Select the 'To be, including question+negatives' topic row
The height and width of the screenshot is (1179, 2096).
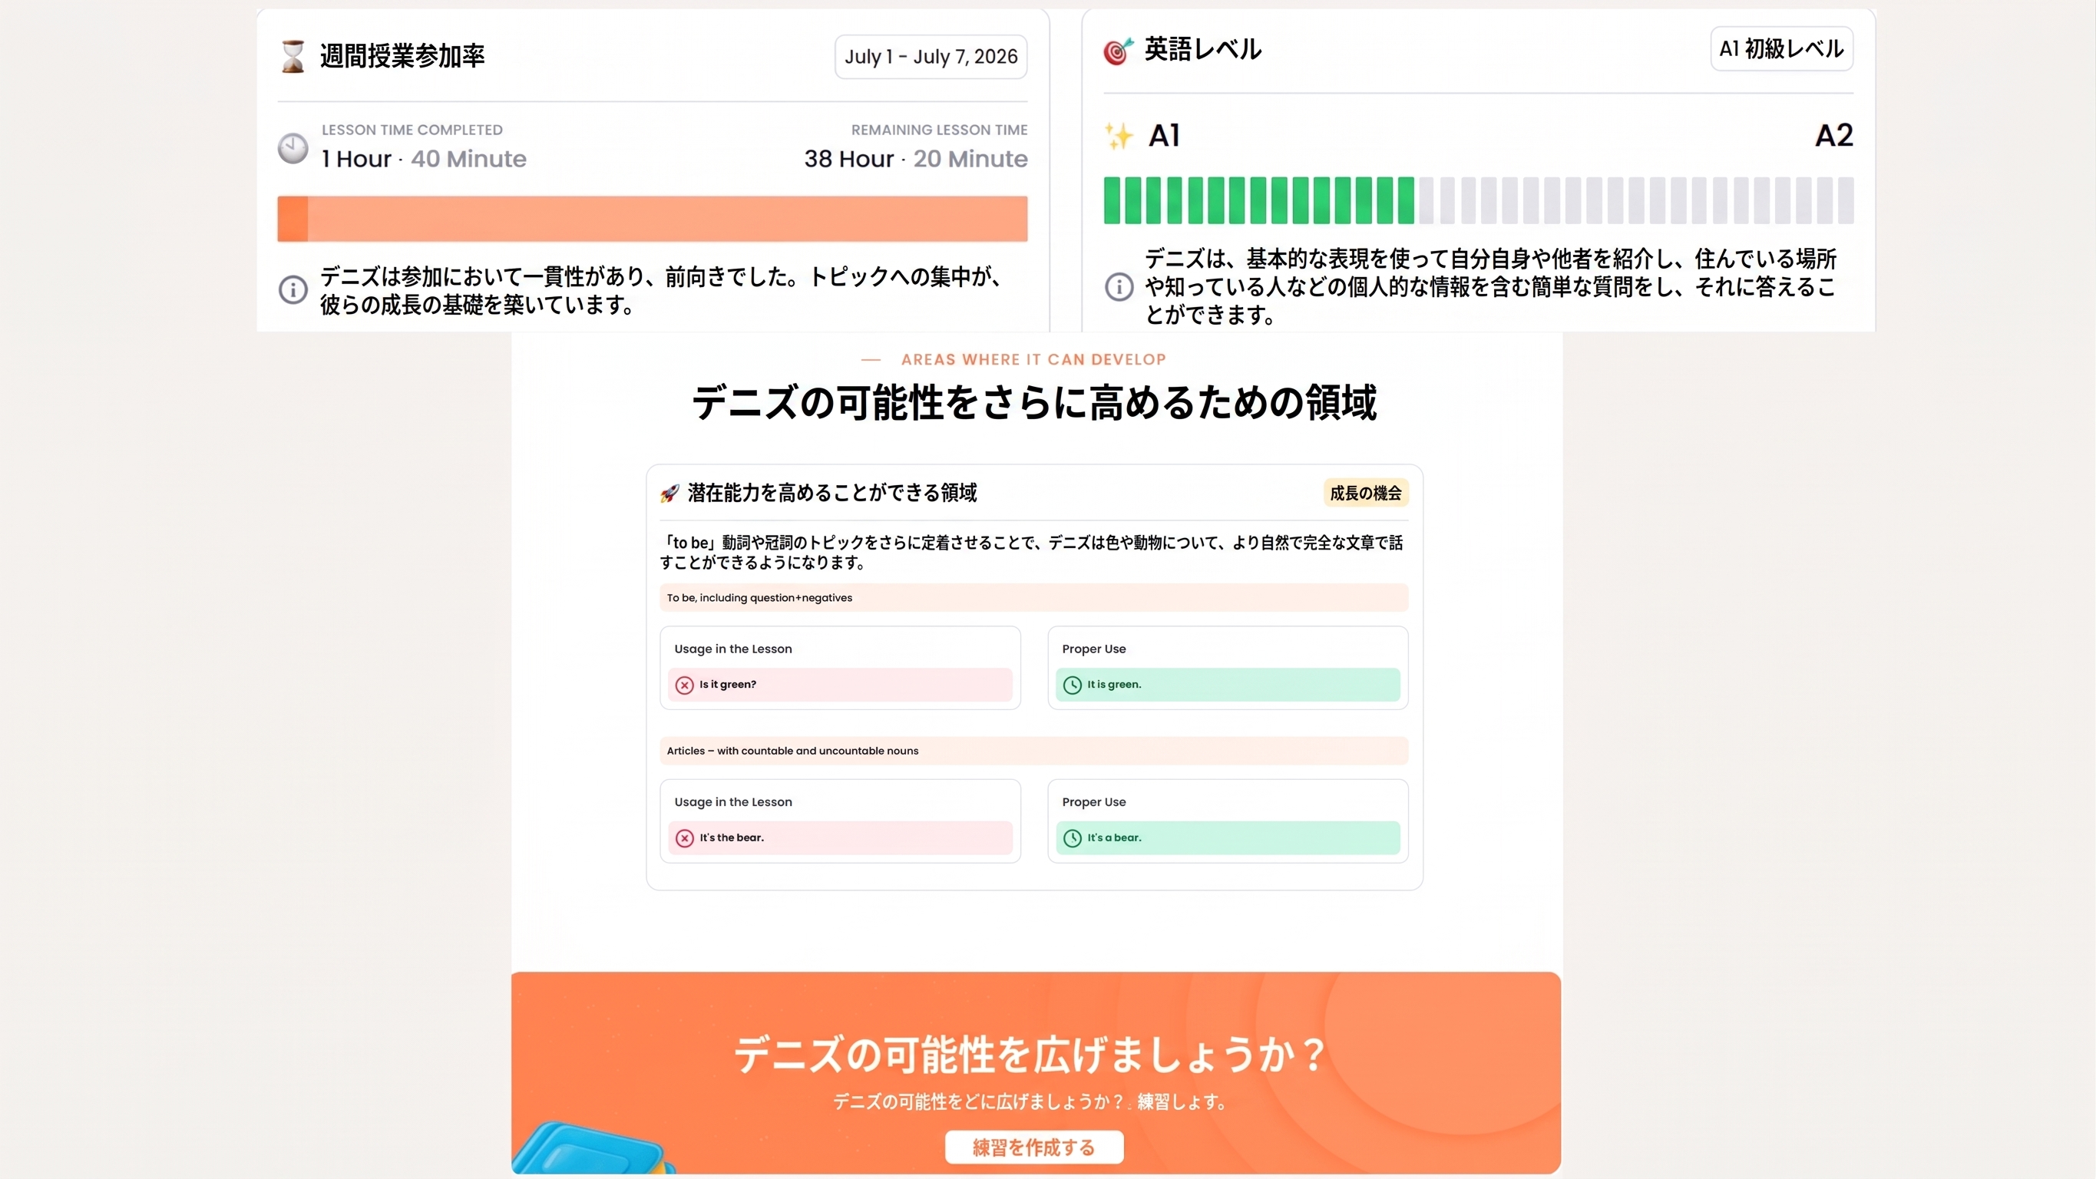click(1033, 598)
